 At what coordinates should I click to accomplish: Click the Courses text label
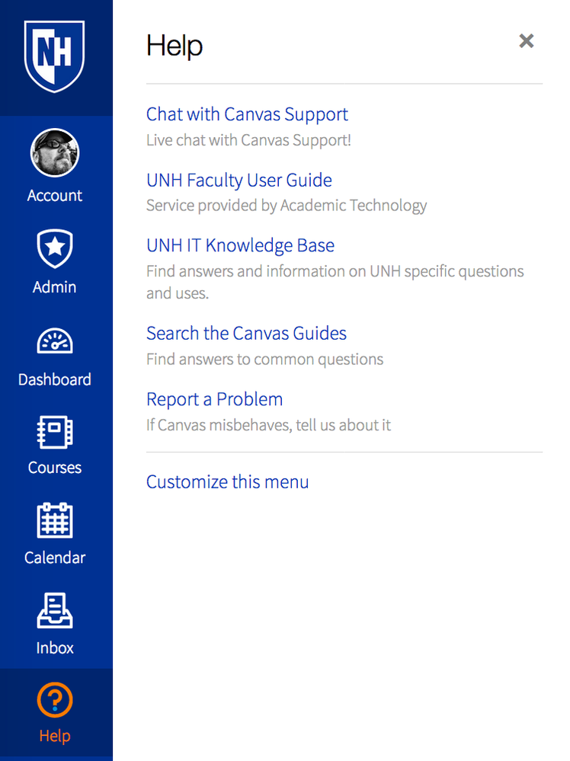pyautogui.click(x=54, y=468)
